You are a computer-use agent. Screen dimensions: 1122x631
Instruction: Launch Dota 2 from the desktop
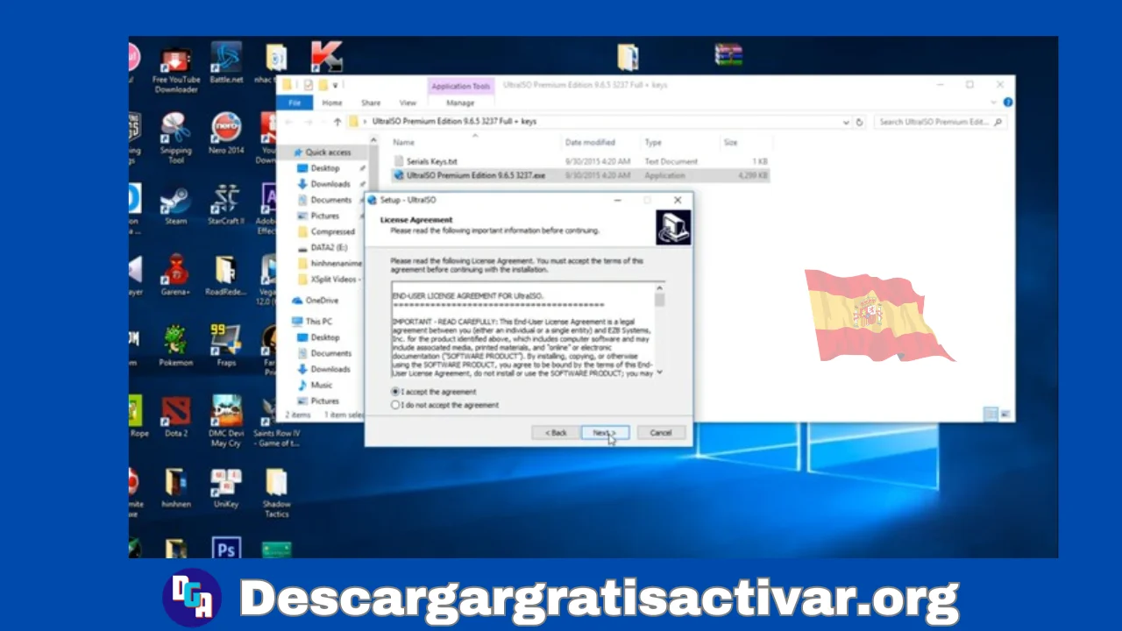[x=176, y=417]
